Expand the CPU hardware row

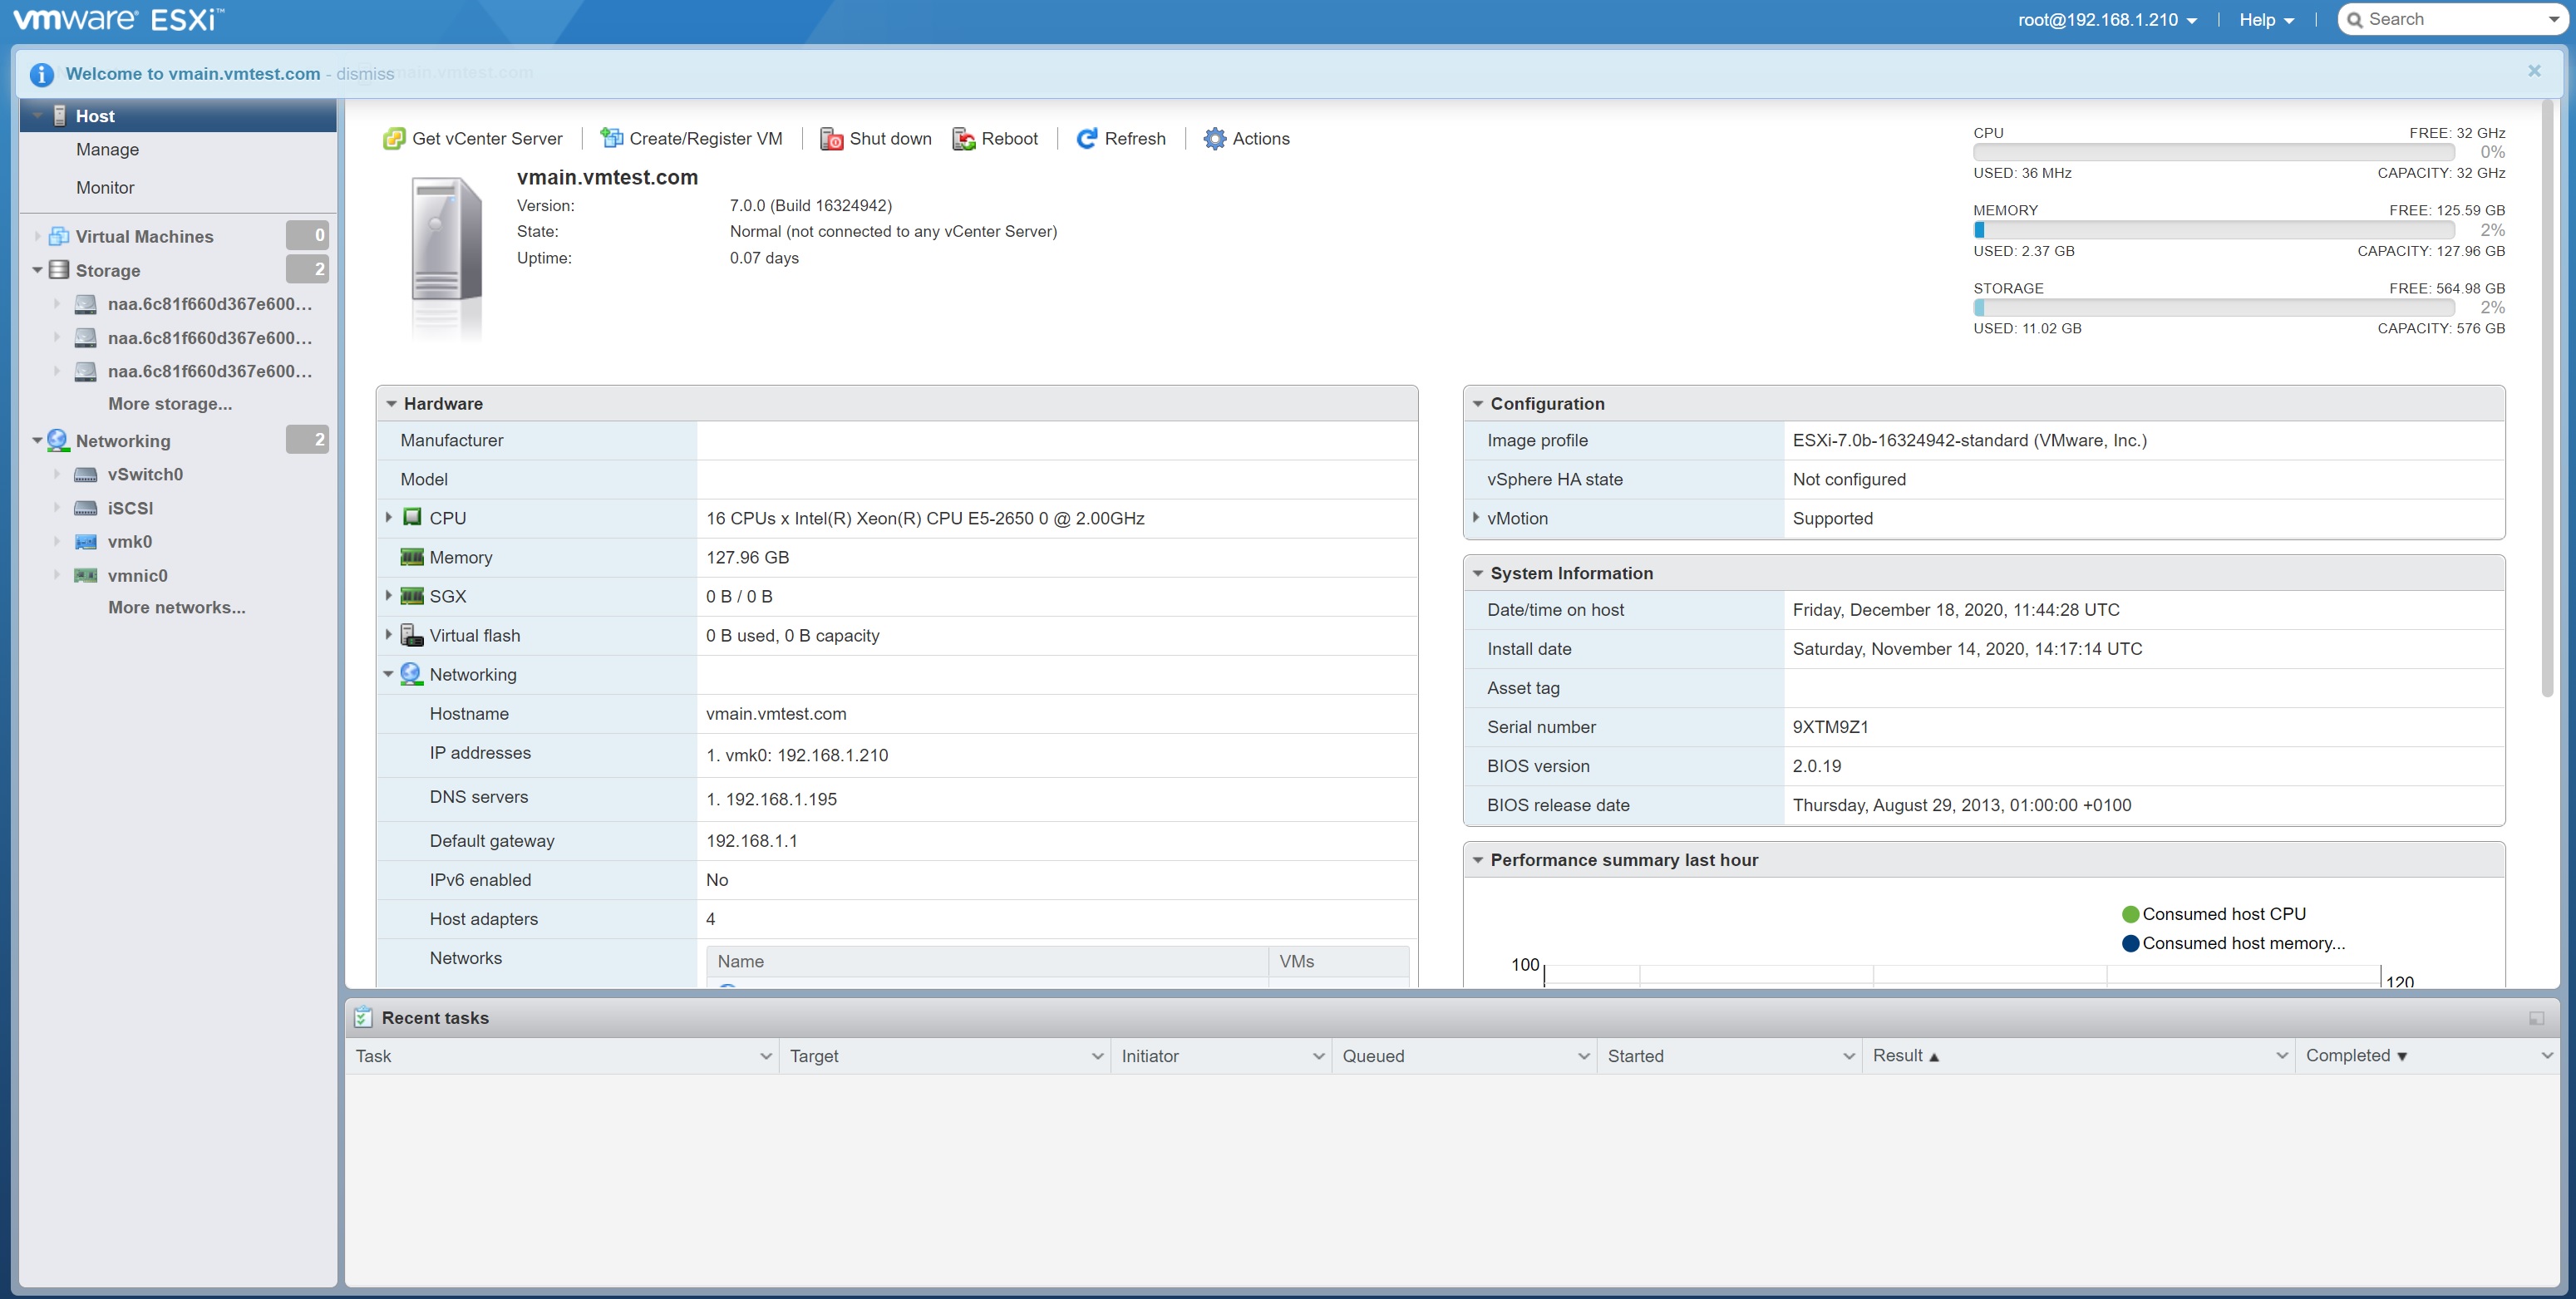[389, 518]
